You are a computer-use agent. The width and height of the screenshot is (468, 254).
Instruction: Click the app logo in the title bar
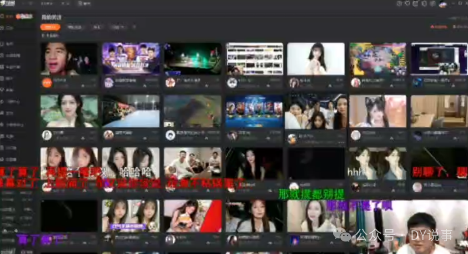tap(7, 3)
